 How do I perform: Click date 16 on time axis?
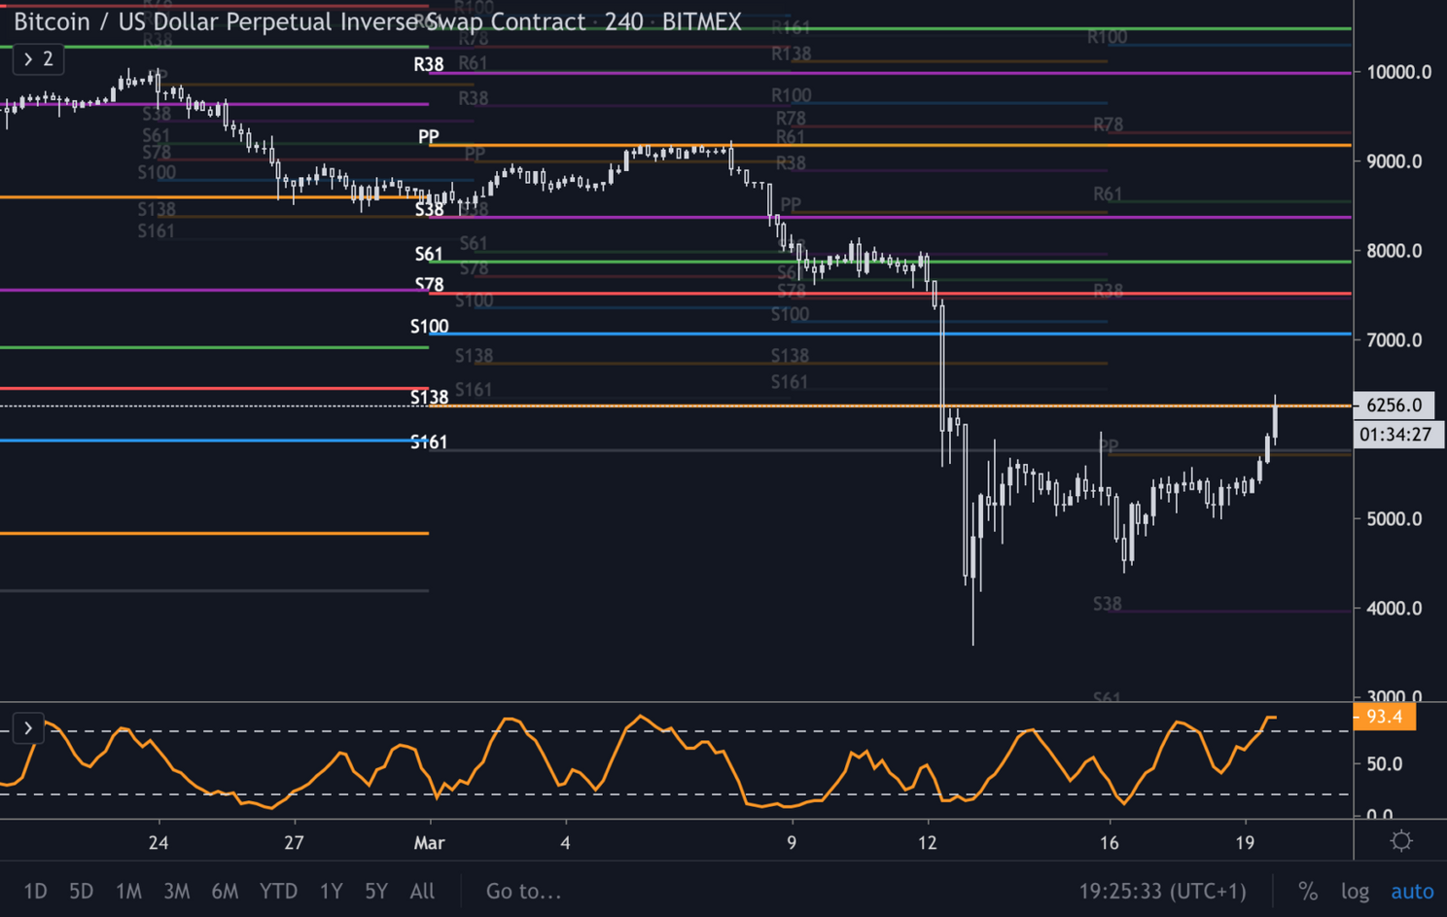[1109, 843]
